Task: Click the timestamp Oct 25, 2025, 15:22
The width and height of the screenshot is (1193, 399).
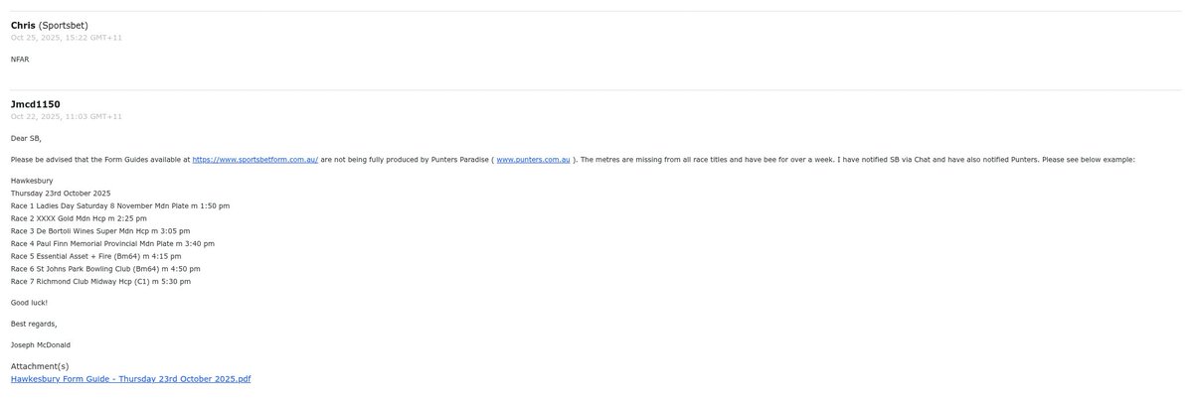Action: pyautogui.click(x=67, y=38)
